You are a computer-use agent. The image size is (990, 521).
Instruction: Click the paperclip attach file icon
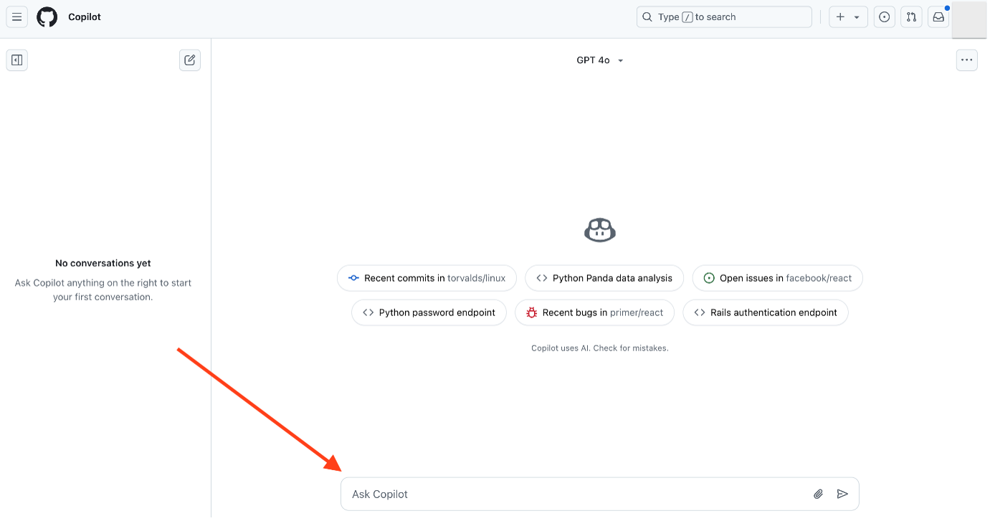tap(818, 494)
